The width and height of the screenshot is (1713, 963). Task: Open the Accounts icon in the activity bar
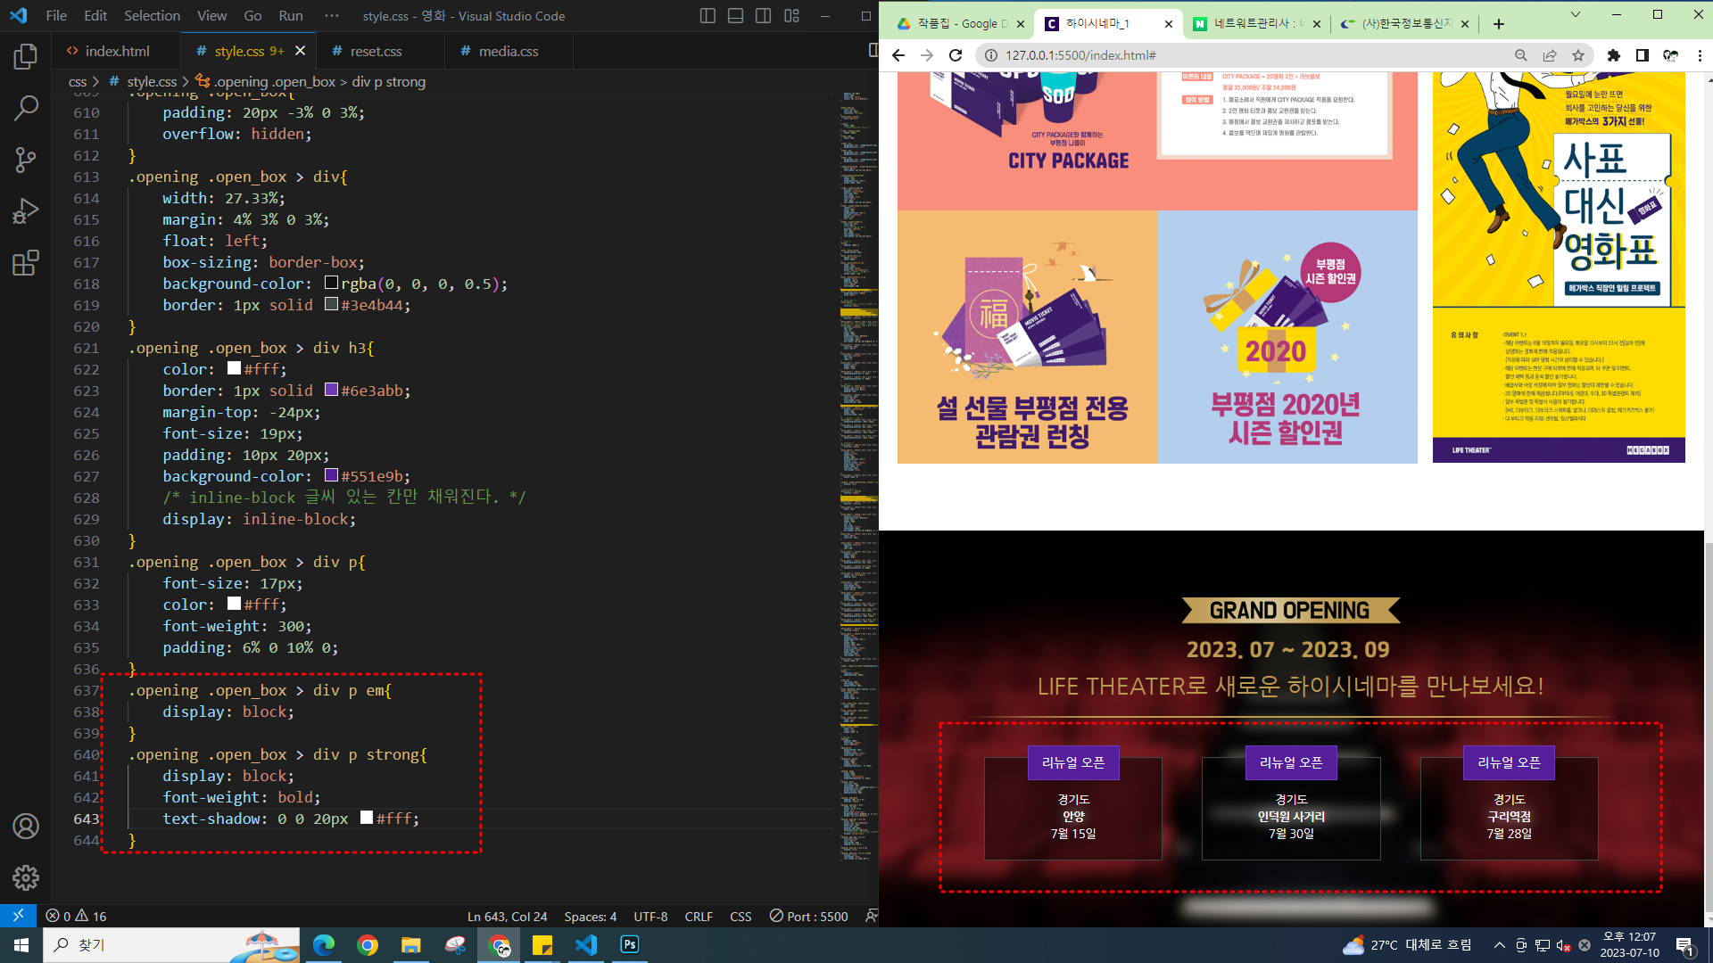[x=25, y=827]
